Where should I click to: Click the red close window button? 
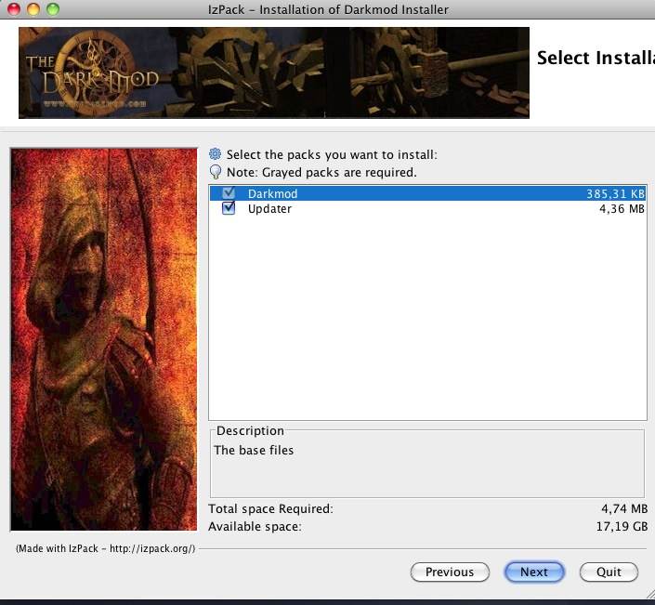pos(14,8)
